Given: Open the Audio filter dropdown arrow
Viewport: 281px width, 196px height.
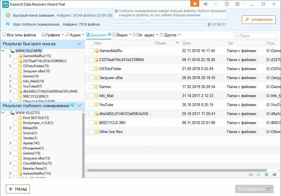Looking at the screenshot, I should [x=83, y=35].
